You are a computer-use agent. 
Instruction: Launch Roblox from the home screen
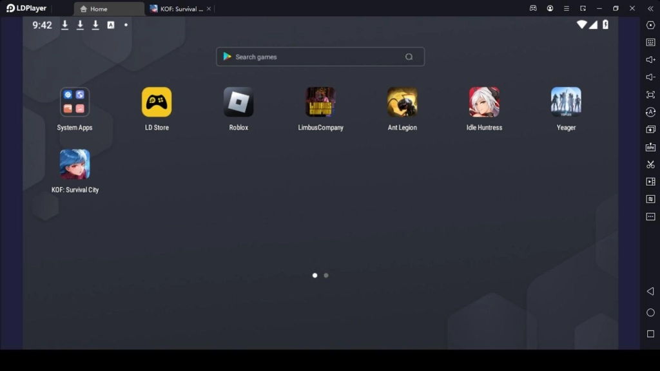(238, 102)
